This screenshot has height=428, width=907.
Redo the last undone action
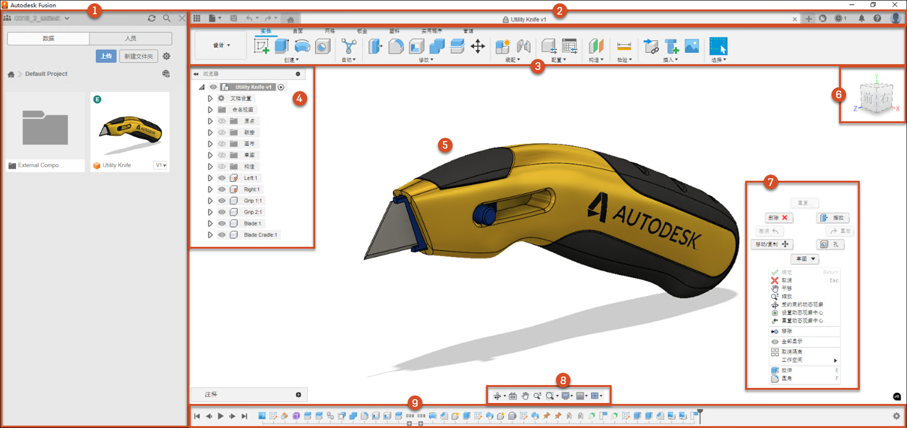(x=268, y=18)
